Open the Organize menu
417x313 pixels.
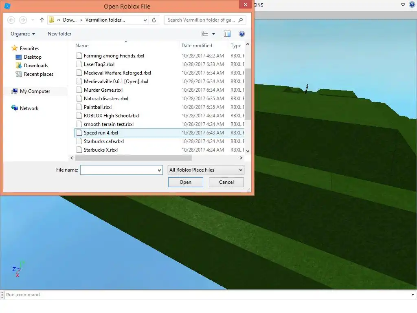(x=23, y=34)
